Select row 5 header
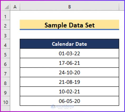 [x=6, y=53]
